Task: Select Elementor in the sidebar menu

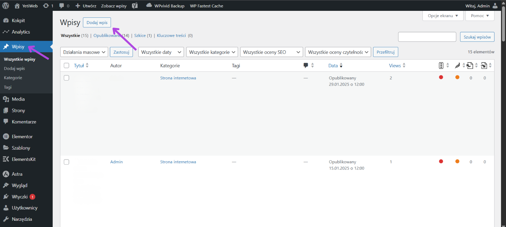Action: (22, 137)
